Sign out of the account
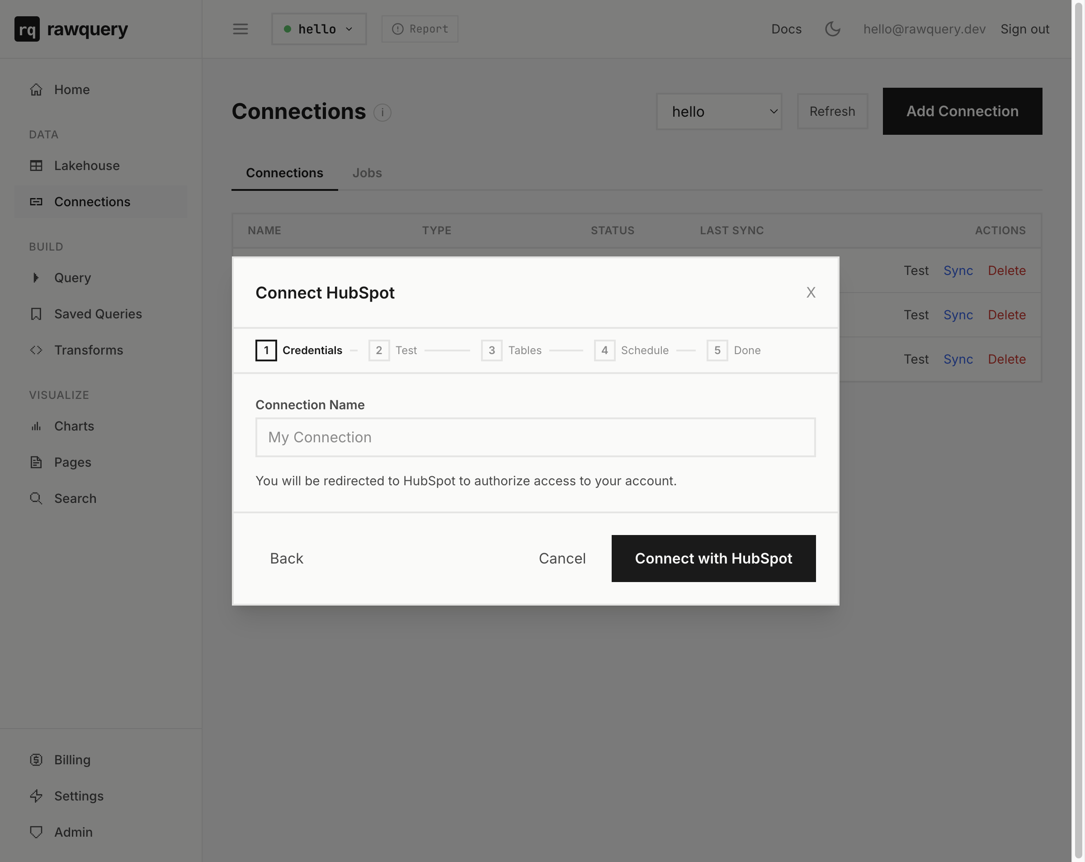 1024,28
